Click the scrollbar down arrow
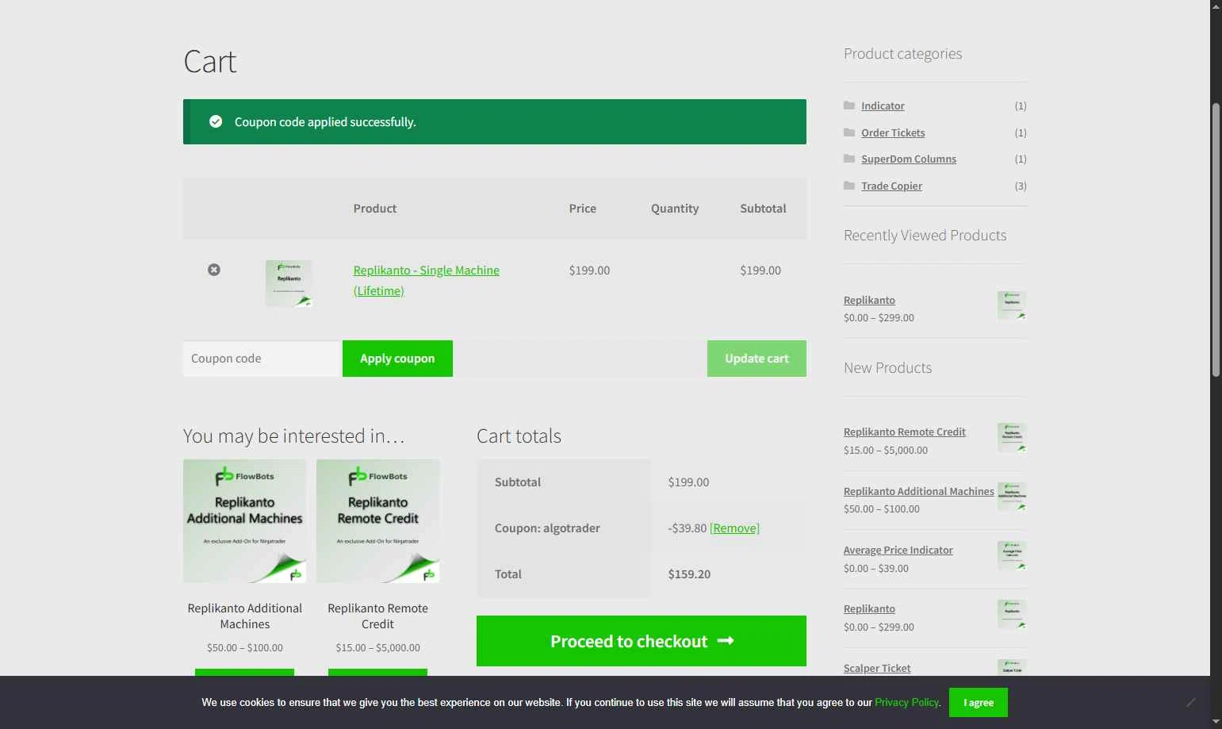 [x=1216, y=722]
